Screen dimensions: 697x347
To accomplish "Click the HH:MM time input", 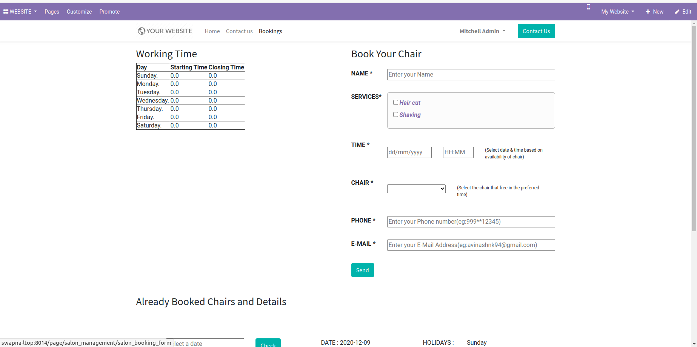I will (x=458, y=152).
